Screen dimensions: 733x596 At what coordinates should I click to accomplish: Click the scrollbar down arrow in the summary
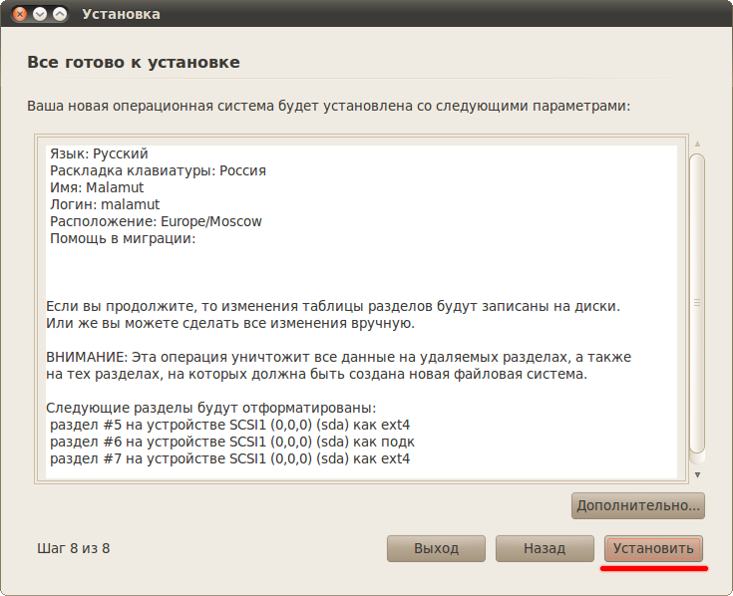pyautogui.click(x=697, y=475)
